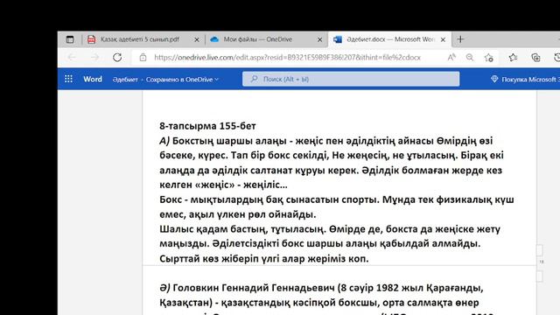
Task: Click the search magnifier icon in Word
Action: tap(254, 79)
